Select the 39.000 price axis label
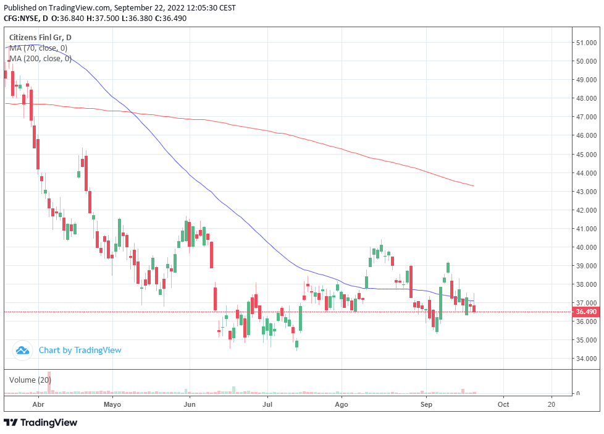 click(586, 266)
